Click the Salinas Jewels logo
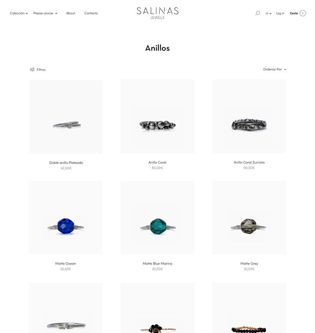 point(157,13)
